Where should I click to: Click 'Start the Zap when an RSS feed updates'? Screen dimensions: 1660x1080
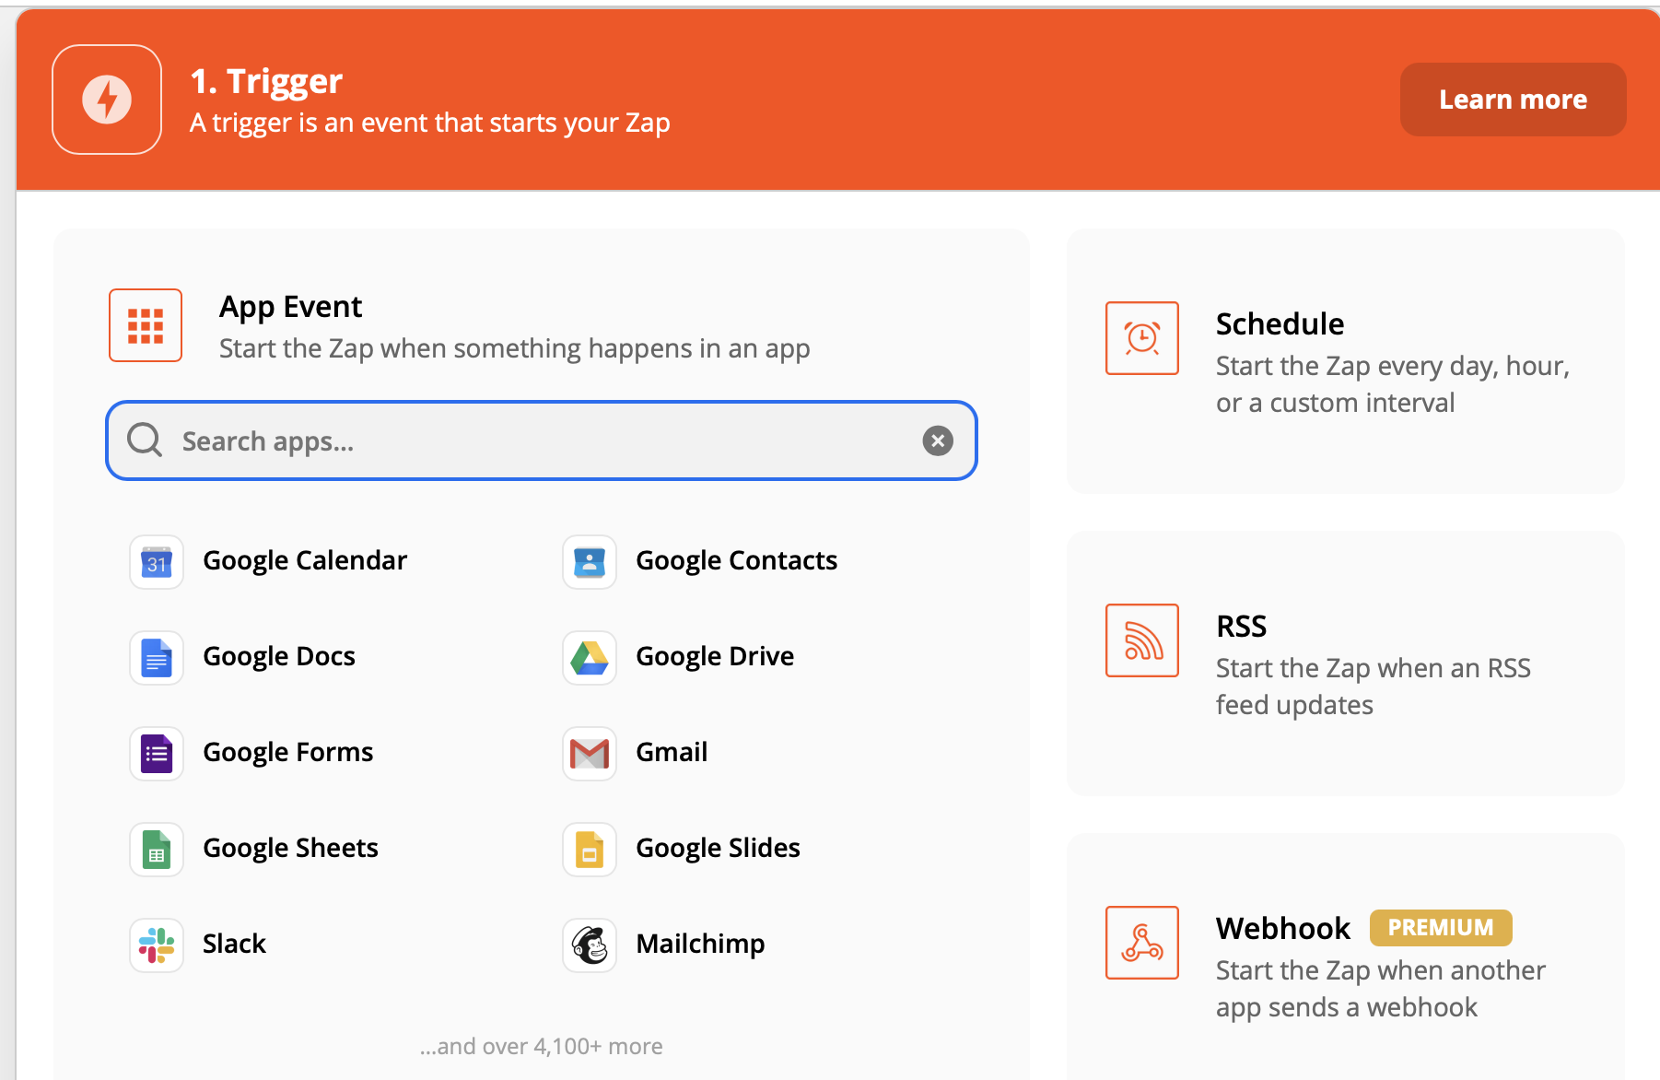point(1373,687)
